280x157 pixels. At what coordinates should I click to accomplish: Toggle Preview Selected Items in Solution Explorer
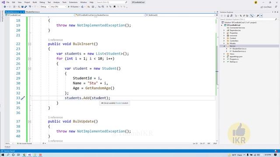261,16
